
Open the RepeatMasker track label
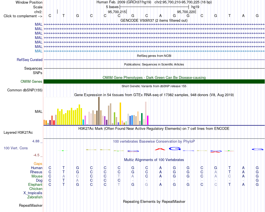[31, 205]
